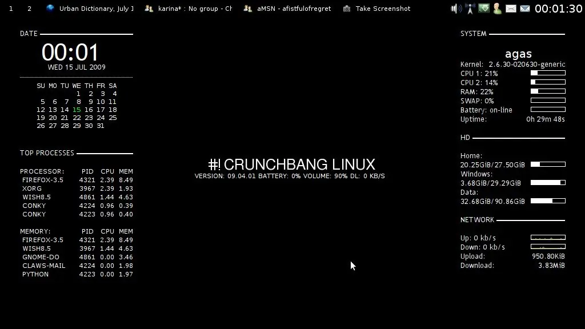Click the blue open-envelope mail tray icon
This screenshot has width=585, height=329.
tap(525, 8)
